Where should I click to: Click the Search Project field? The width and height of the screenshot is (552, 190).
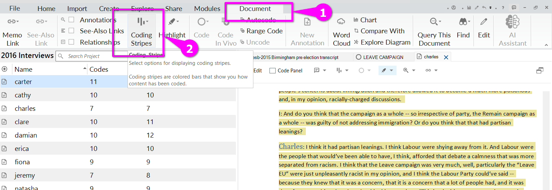coord(89,56)
